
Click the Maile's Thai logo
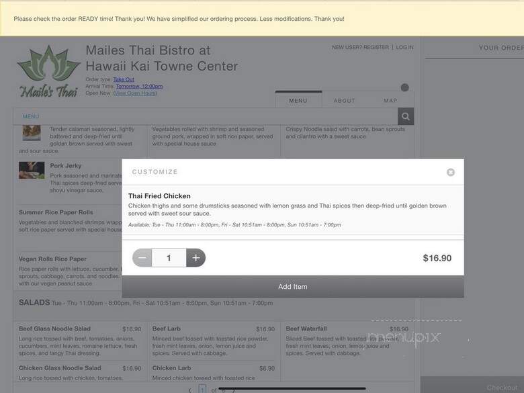click(x=49, y=71)
